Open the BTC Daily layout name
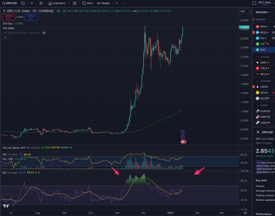The width and height of the screenshot is (275, 216). (265, 2)
